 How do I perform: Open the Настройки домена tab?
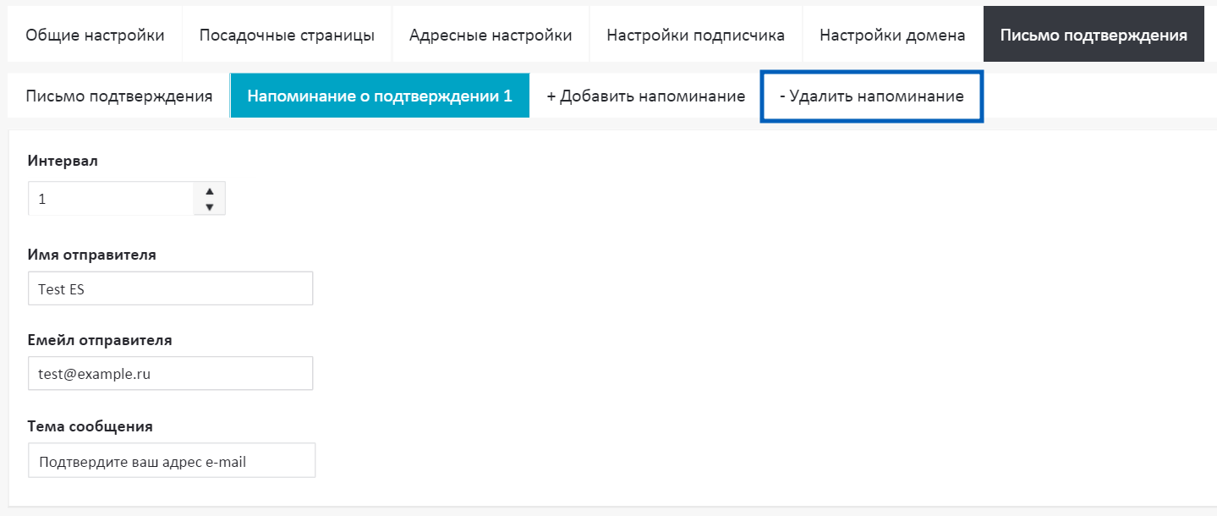coord(892,35)
